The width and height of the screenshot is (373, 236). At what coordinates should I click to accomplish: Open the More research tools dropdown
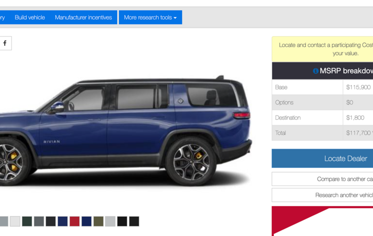tap(150, 18)
